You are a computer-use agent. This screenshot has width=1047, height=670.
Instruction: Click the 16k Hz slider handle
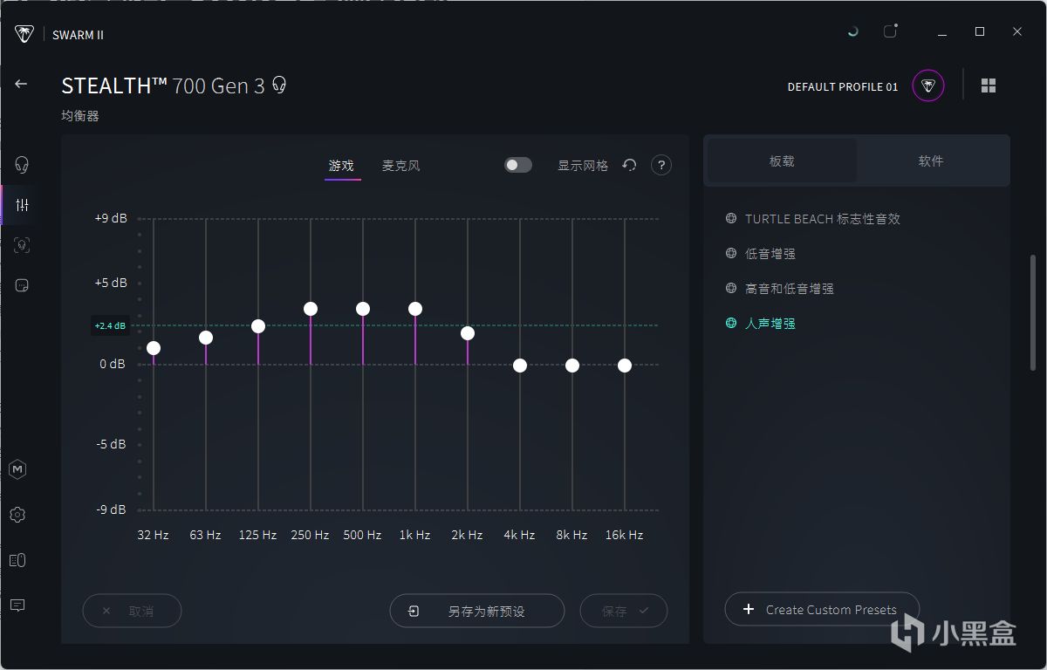pyautogui.click(x=625, y=366)
